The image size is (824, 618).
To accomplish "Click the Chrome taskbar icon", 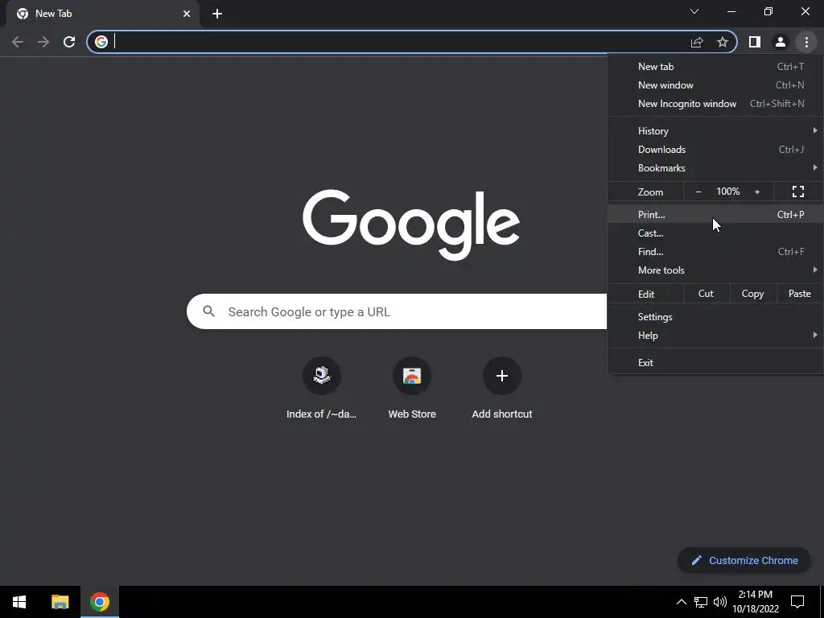I will click(99, 602).
